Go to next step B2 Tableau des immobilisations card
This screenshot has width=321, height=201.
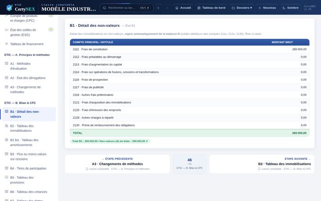[x=262, y=164]
